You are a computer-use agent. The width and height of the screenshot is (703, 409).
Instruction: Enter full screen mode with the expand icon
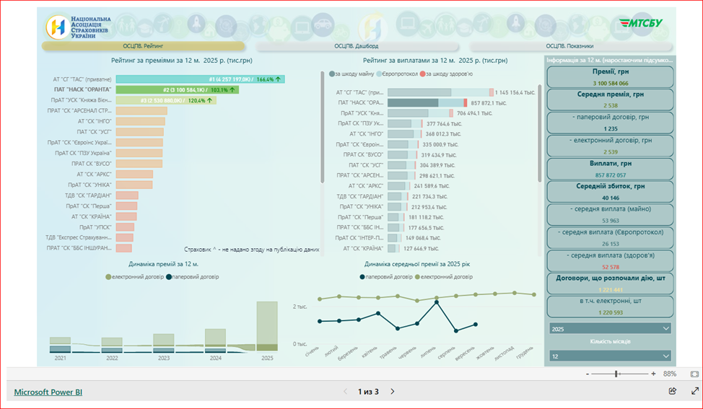click(695, 391)
